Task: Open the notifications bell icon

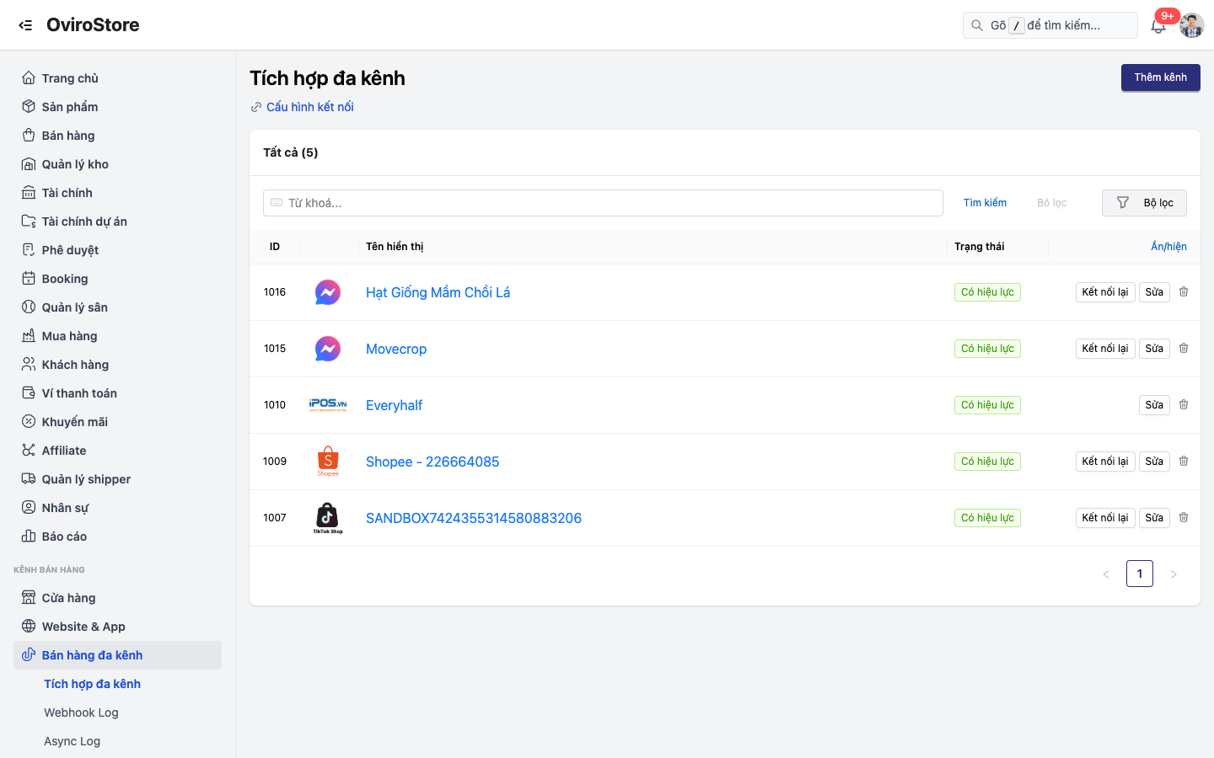Action: pos(1158,26)
